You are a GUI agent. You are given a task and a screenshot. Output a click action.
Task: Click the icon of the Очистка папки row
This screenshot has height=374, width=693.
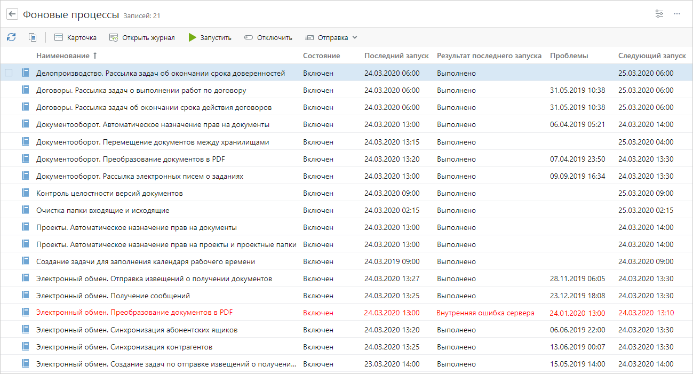[x=25, y=210]
